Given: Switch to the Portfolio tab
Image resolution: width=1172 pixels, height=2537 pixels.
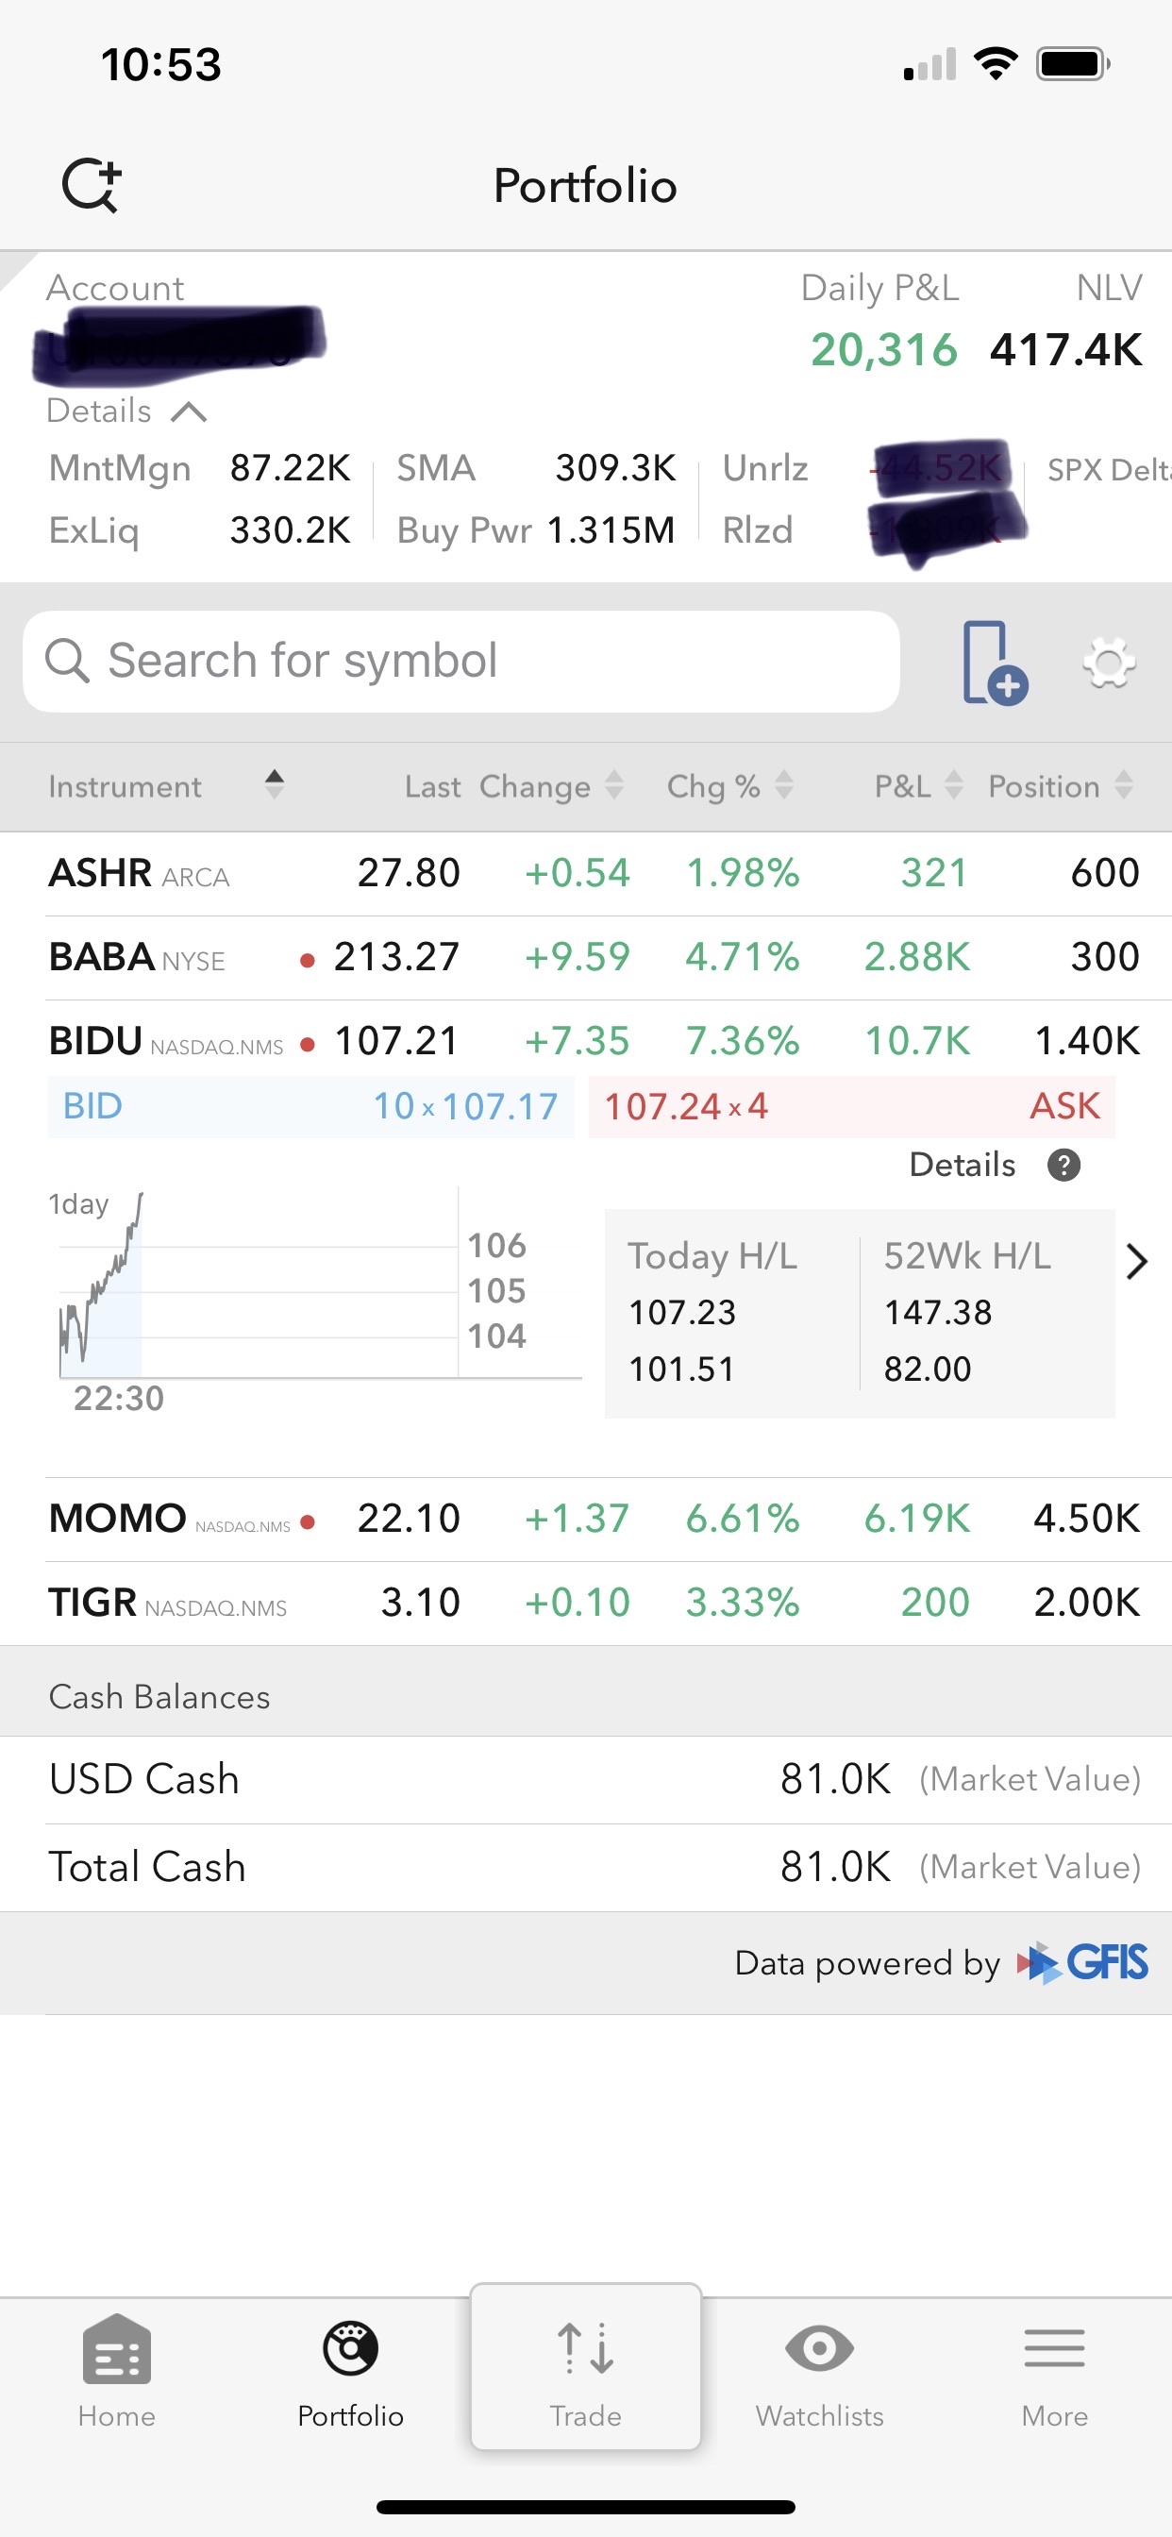Looking at the screenshot, I should pyautogui.click(x=351, y=2374).
